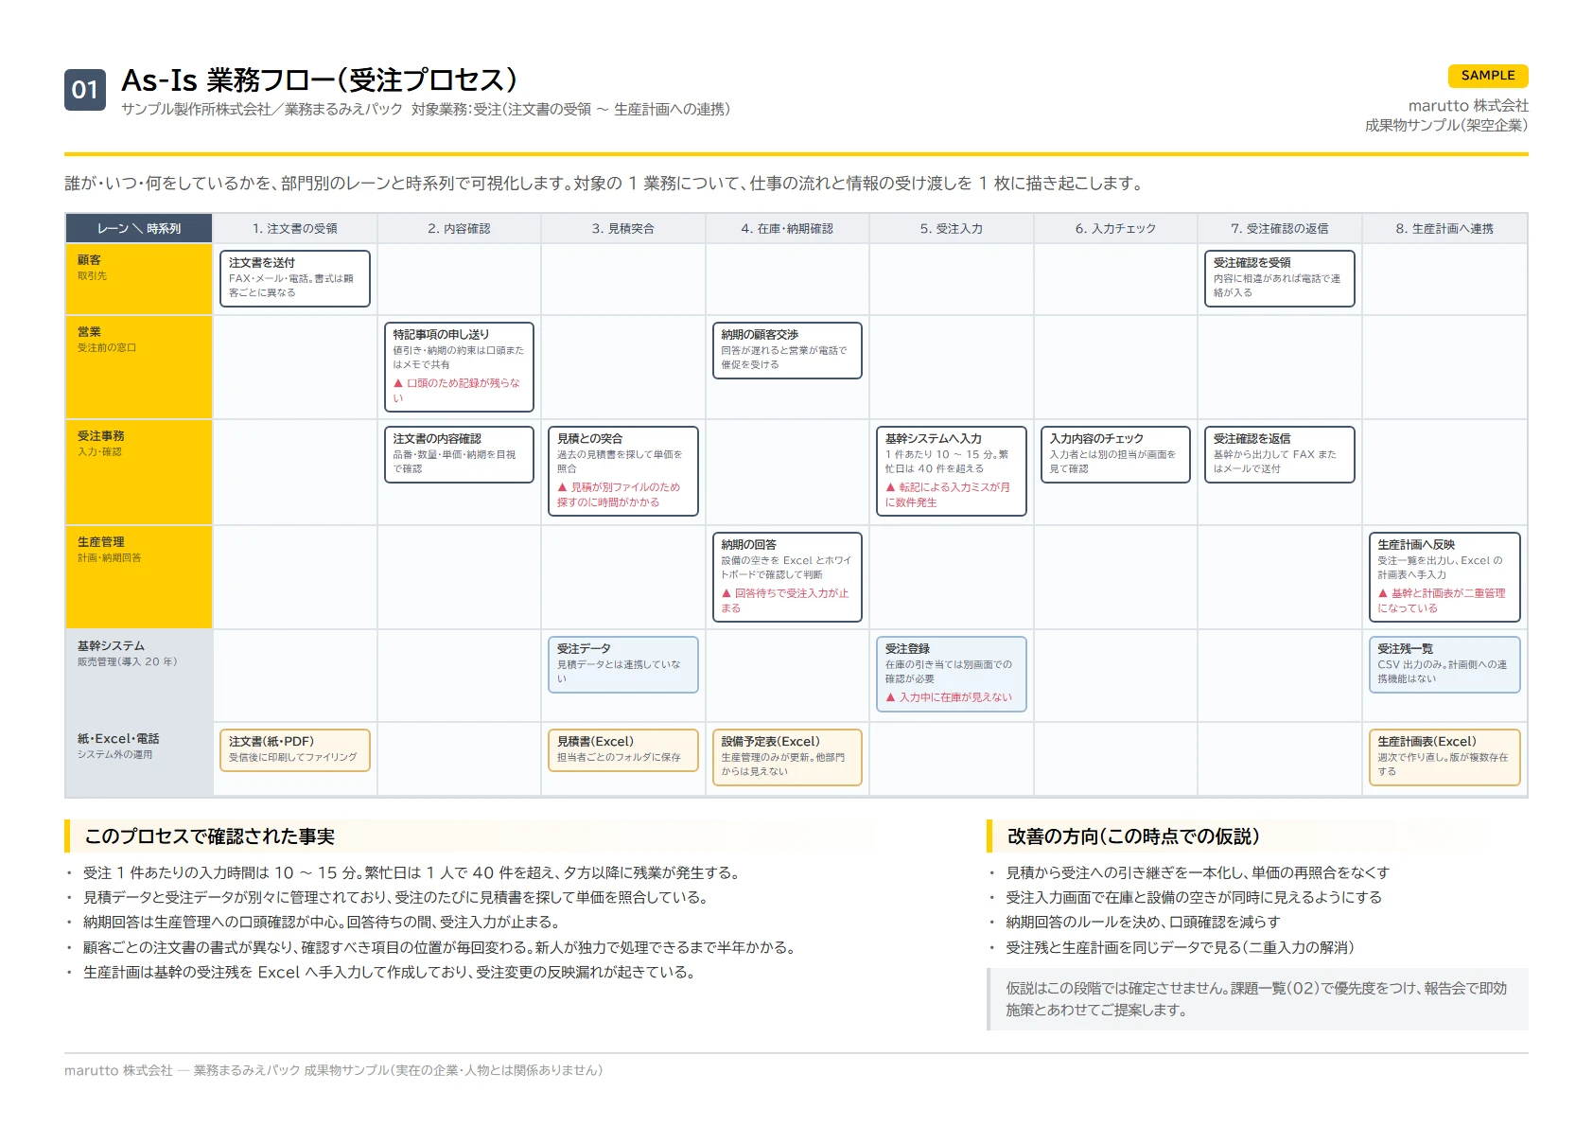The width and height of the screenshot is (1593, 1126).
Task: Click the "基幹システムへ入力" card
Action: (952, 471)
